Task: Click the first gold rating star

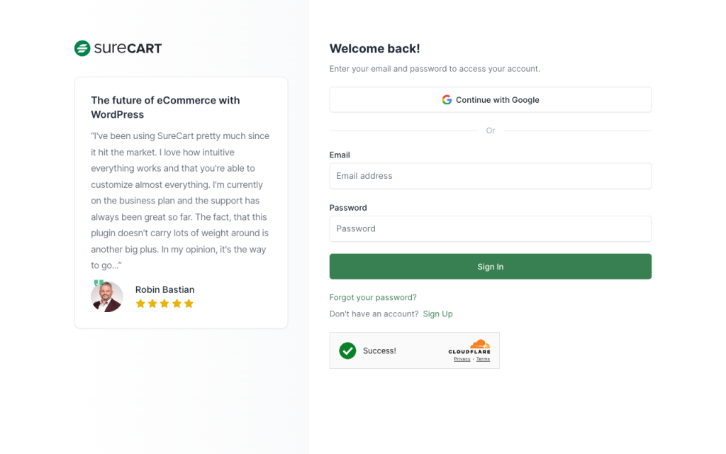Action: (140, 304)
